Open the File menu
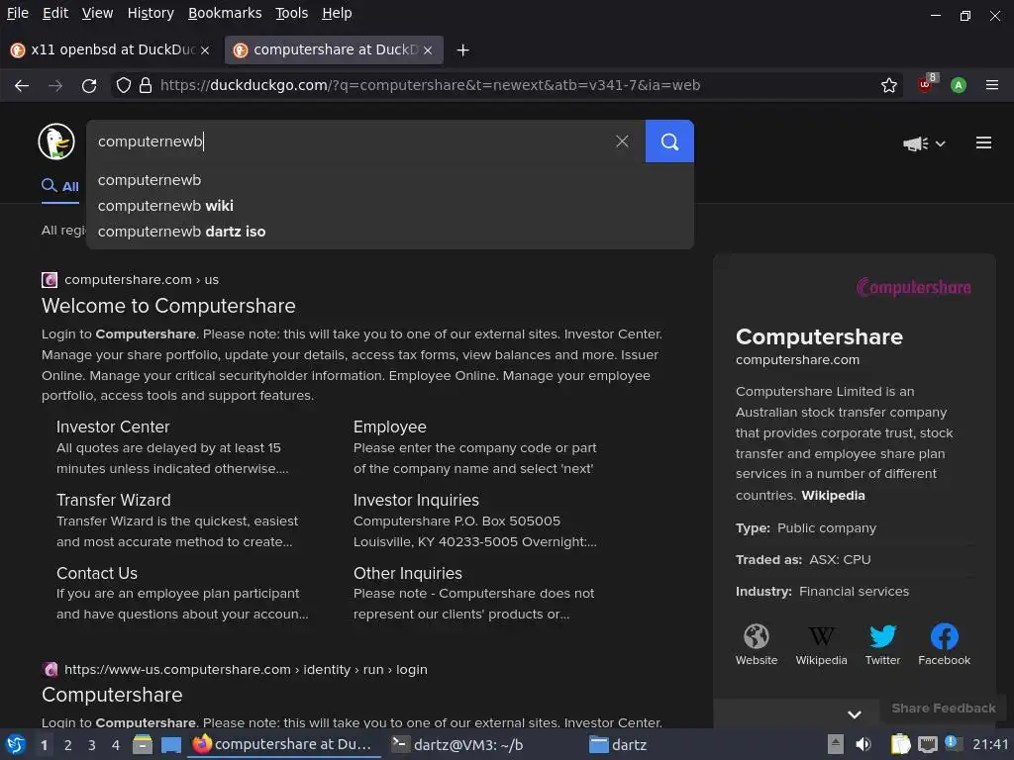Image resolution: width=1014 pixels, height=760 pixels. click(x=18, y=13)
